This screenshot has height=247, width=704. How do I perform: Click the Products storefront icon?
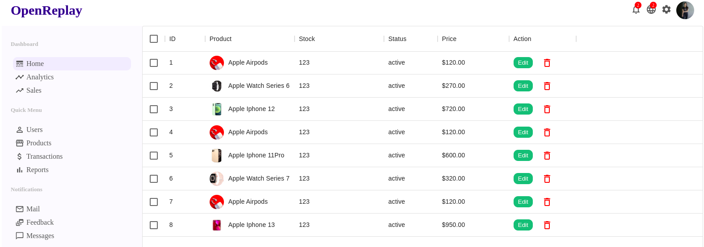(20, 143)
